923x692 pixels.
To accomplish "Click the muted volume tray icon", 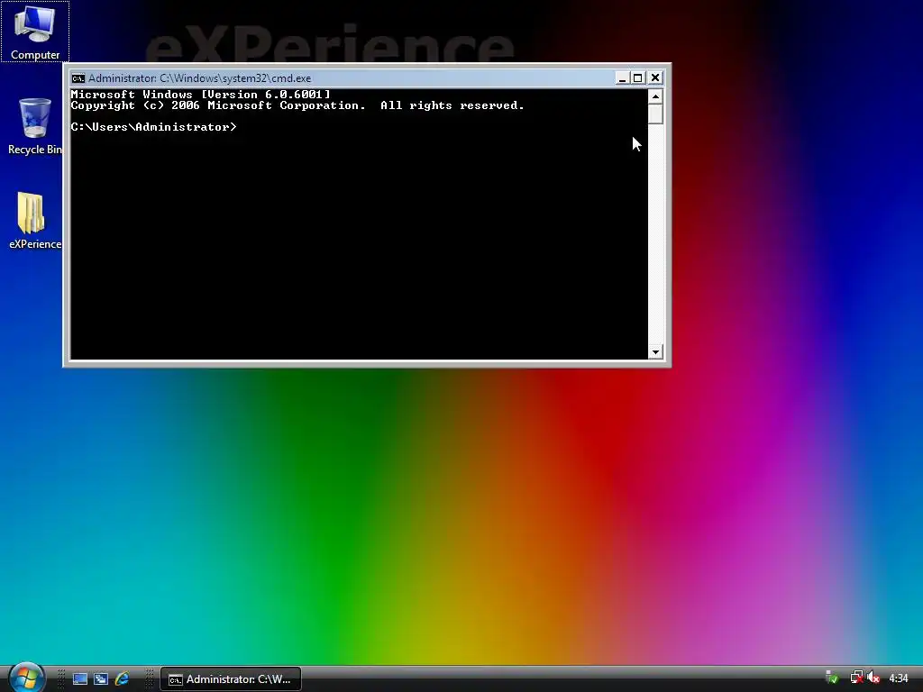I will tap(873, 678).
